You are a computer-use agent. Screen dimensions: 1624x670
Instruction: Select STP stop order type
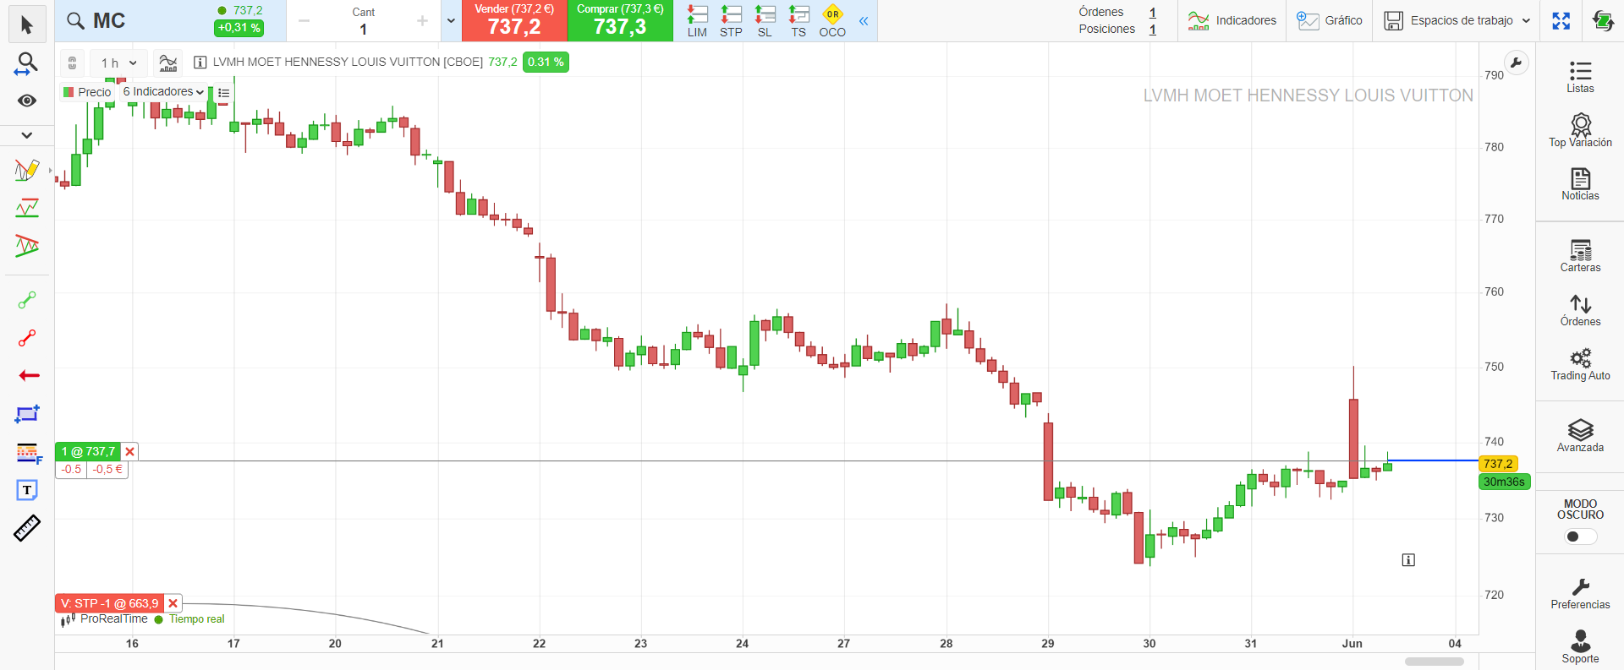pos(731,21)
